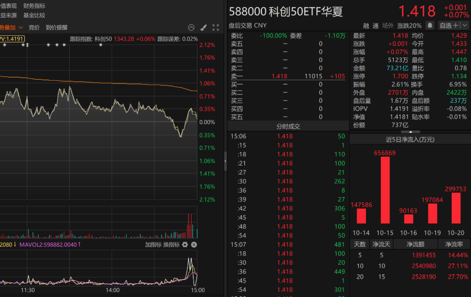
Task: Open the 财务指标 tab
Action: coord(34,6)
